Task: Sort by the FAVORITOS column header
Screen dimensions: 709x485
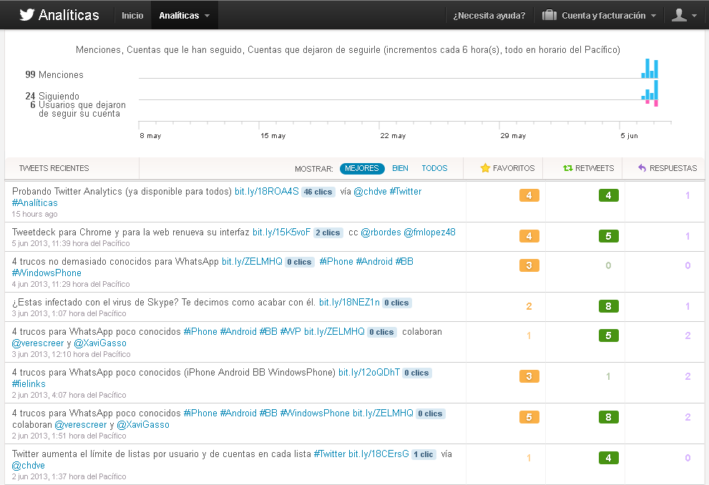Action: tap(507, 168)
